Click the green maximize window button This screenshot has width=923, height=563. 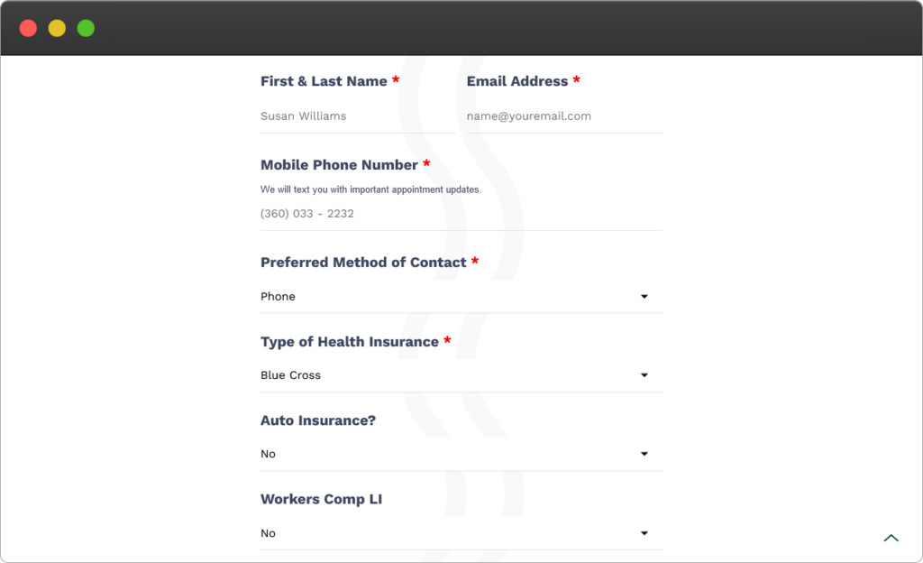tap(86, 28)
